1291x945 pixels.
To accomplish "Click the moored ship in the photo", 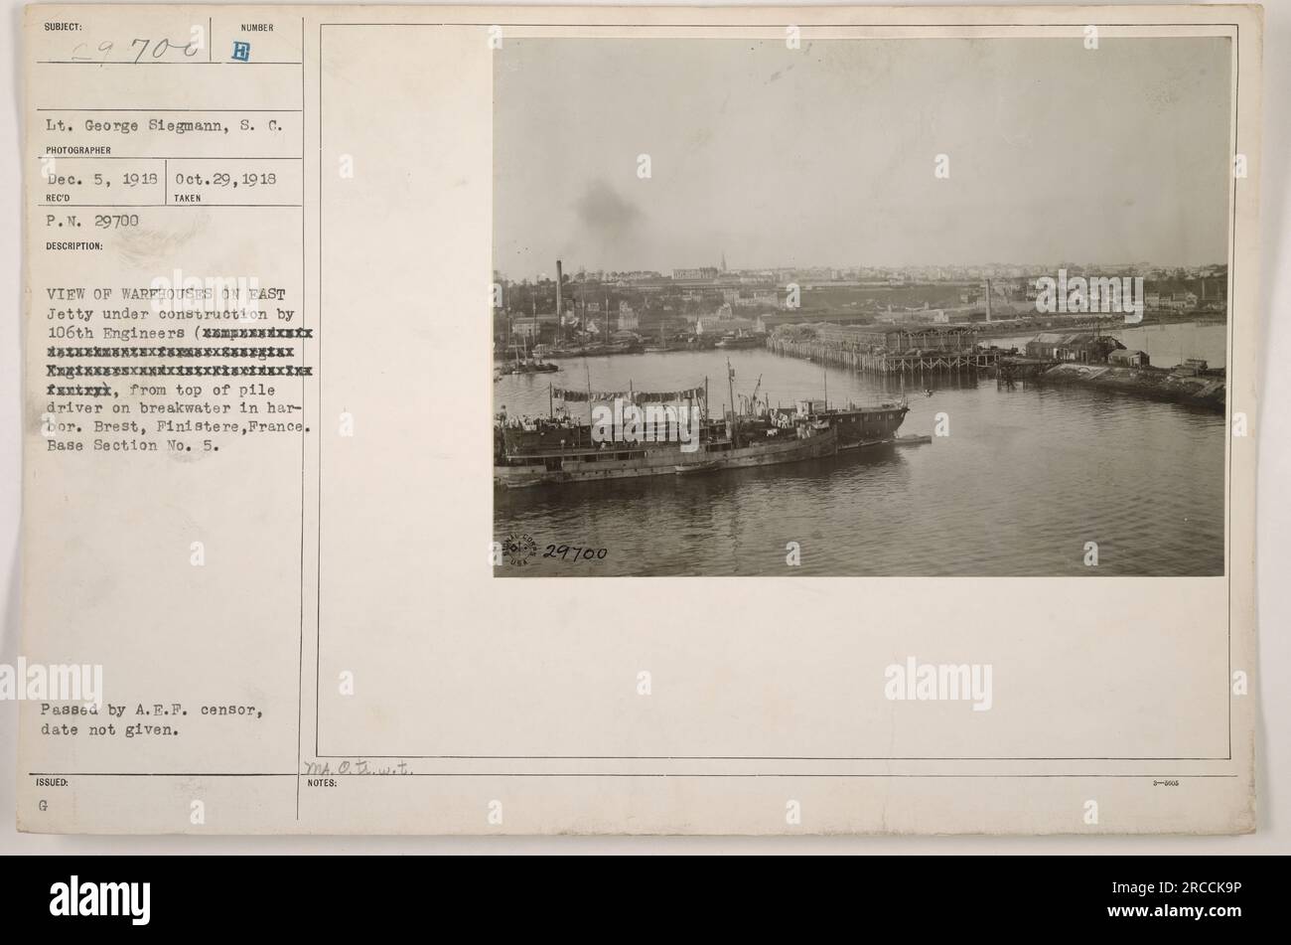I will pyautogui.click(x=701, y=430).
